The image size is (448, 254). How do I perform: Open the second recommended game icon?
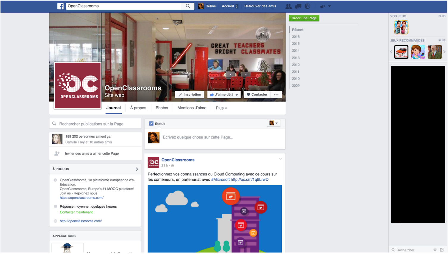(418, 52)
